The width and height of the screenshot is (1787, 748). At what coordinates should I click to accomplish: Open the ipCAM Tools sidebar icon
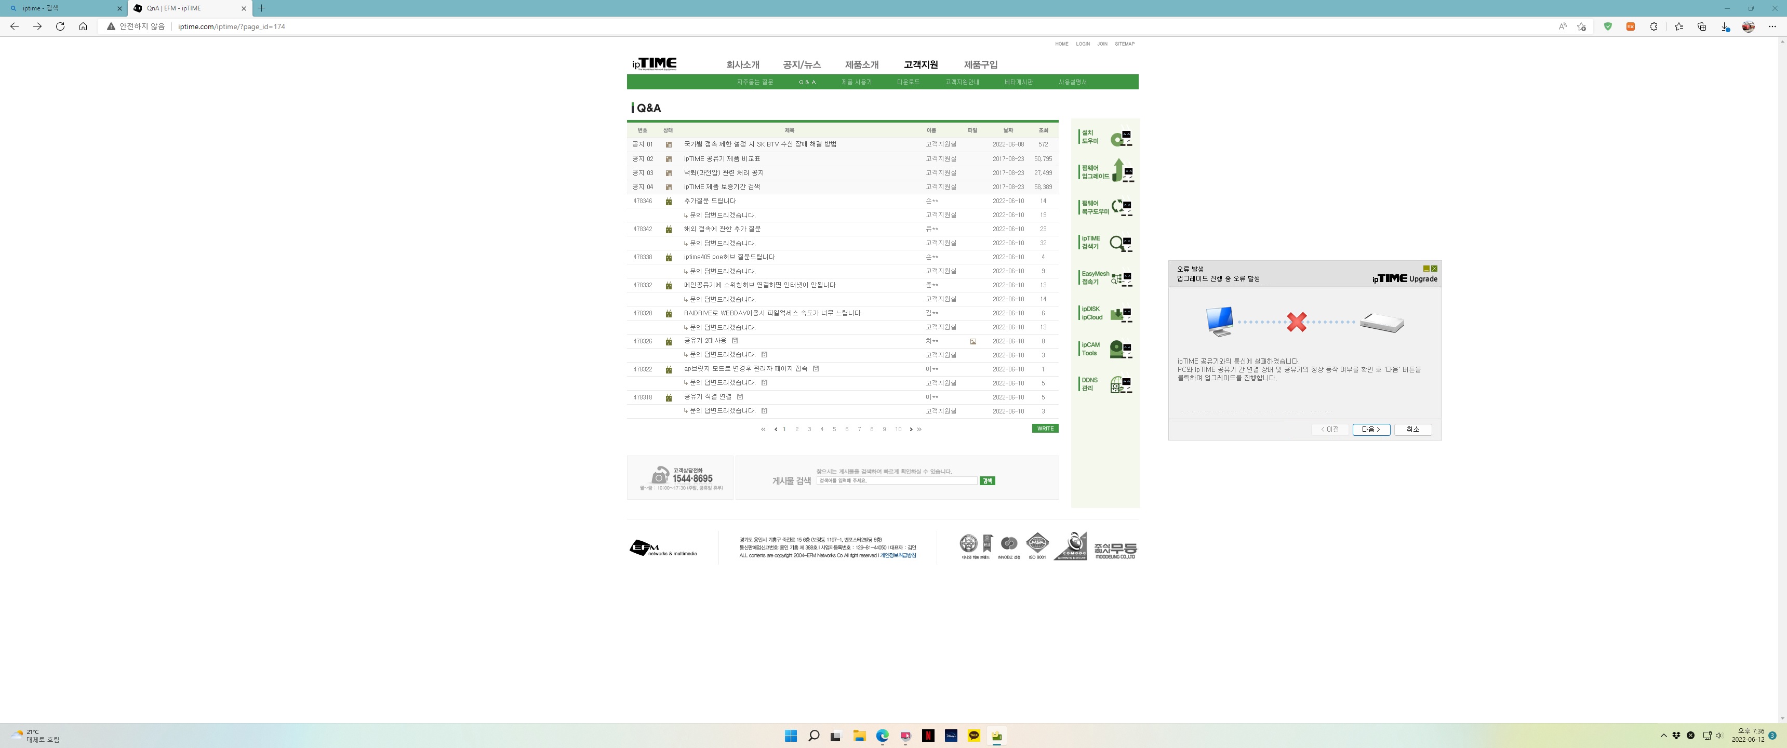coord(1105,349)
